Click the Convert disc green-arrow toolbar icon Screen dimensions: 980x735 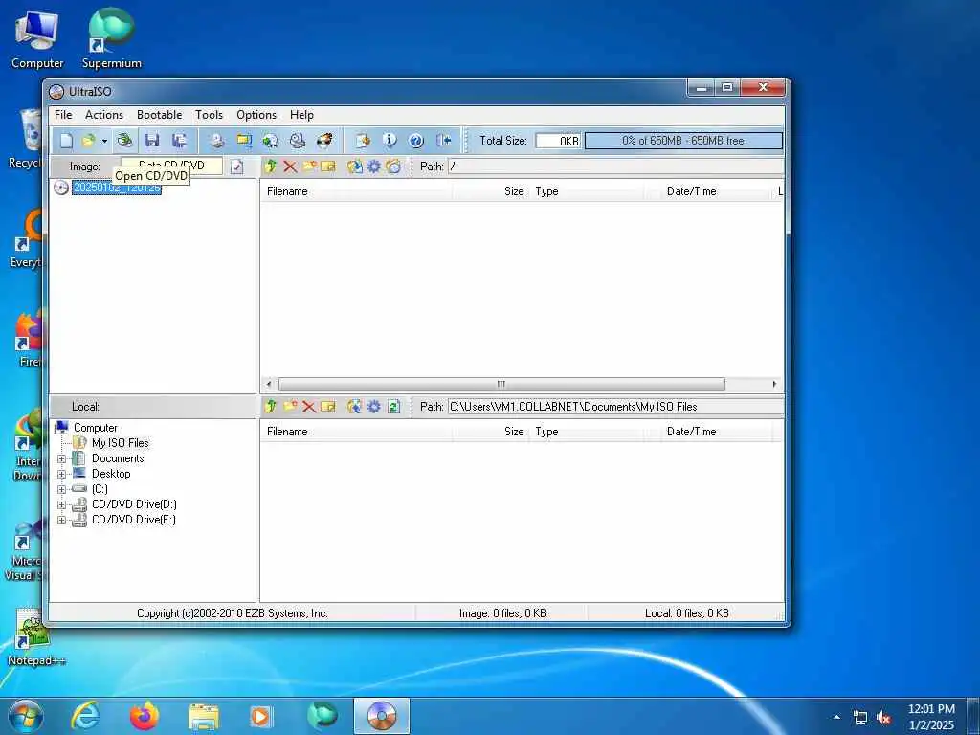(x=271, y=141)
